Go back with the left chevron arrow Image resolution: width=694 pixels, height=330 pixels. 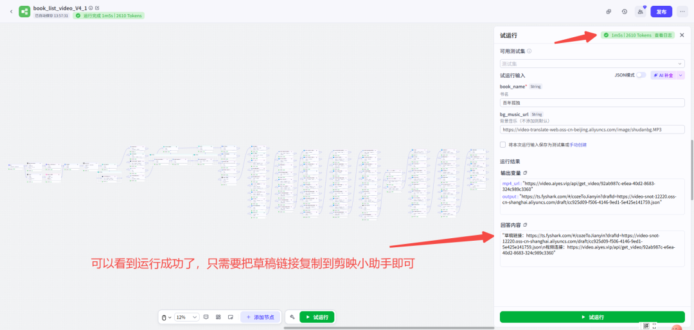[11, 12]
